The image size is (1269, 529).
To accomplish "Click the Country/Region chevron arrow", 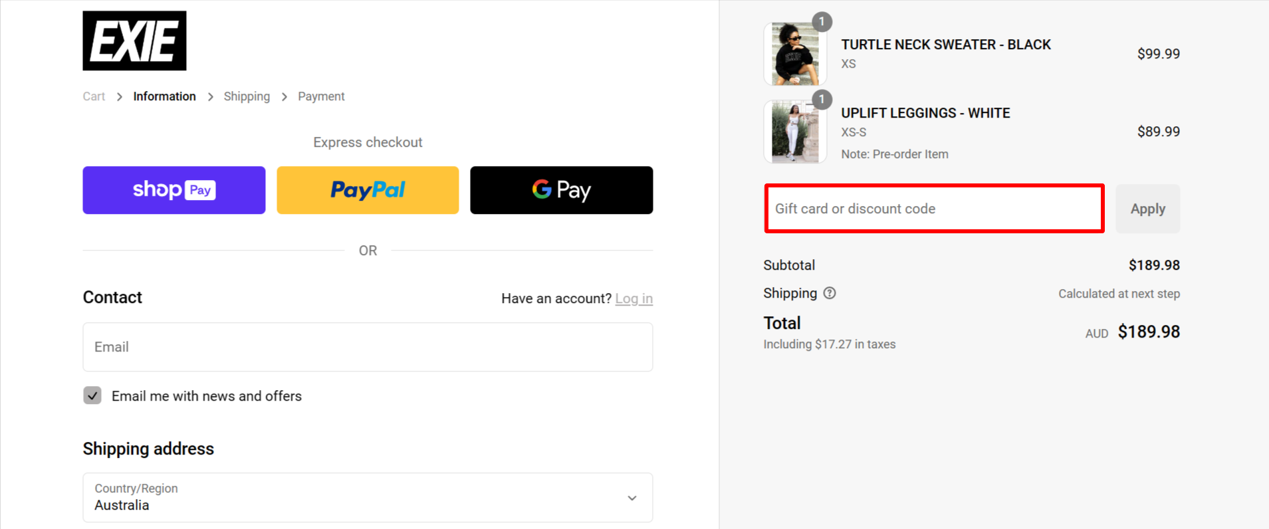I will pos(631,497).
